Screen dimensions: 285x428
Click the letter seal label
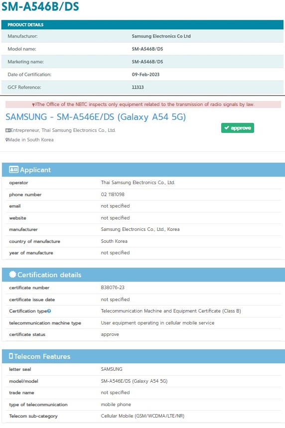click(20, 369)
